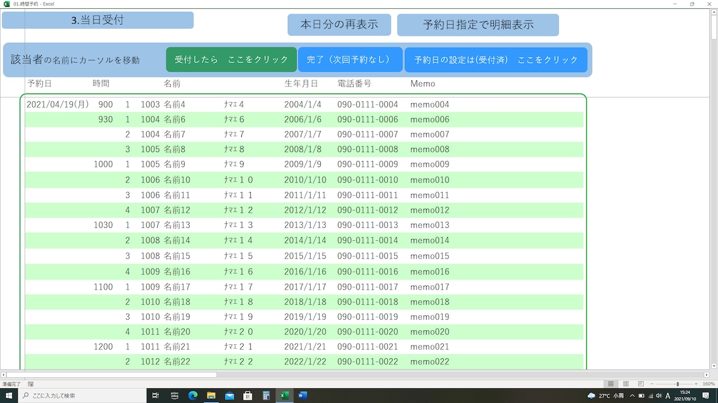Select name cell 名前9
Viewport: 718px width, 403px height.
click(174, 164)
